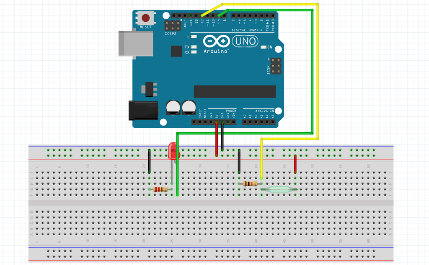Viewport: 429px width, 265px height.
Task: Select the silver USB port on the Arduino
Action: tap(136, 44)
